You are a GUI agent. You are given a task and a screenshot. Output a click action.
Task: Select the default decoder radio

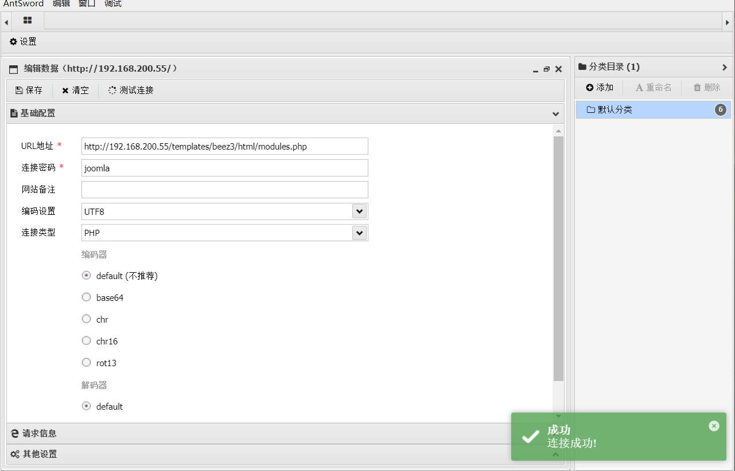click(x=87, y=406)
